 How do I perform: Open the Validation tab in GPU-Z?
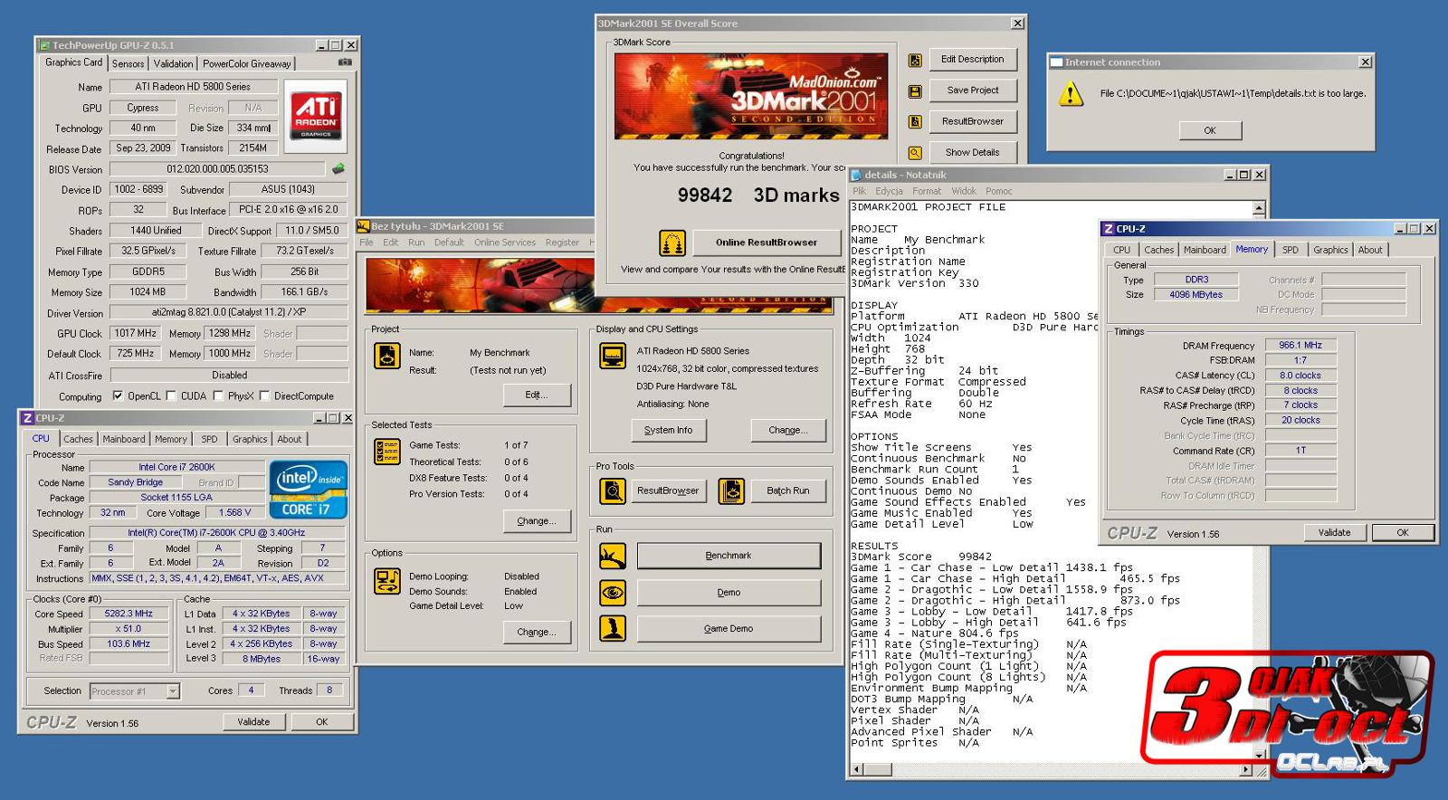[x=173, y=63]
